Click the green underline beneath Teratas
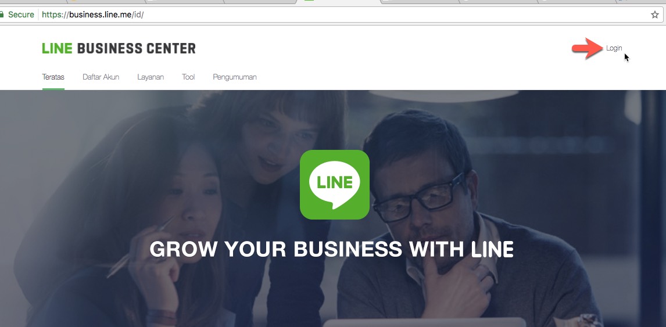Screen dimensions: 666x327 (53, 89)
